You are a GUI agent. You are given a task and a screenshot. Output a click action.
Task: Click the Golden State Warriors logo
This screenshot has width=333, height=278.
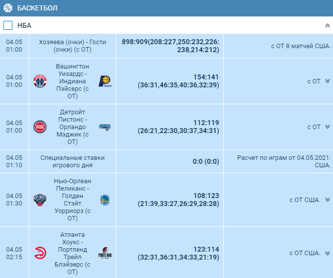point(105,200)
